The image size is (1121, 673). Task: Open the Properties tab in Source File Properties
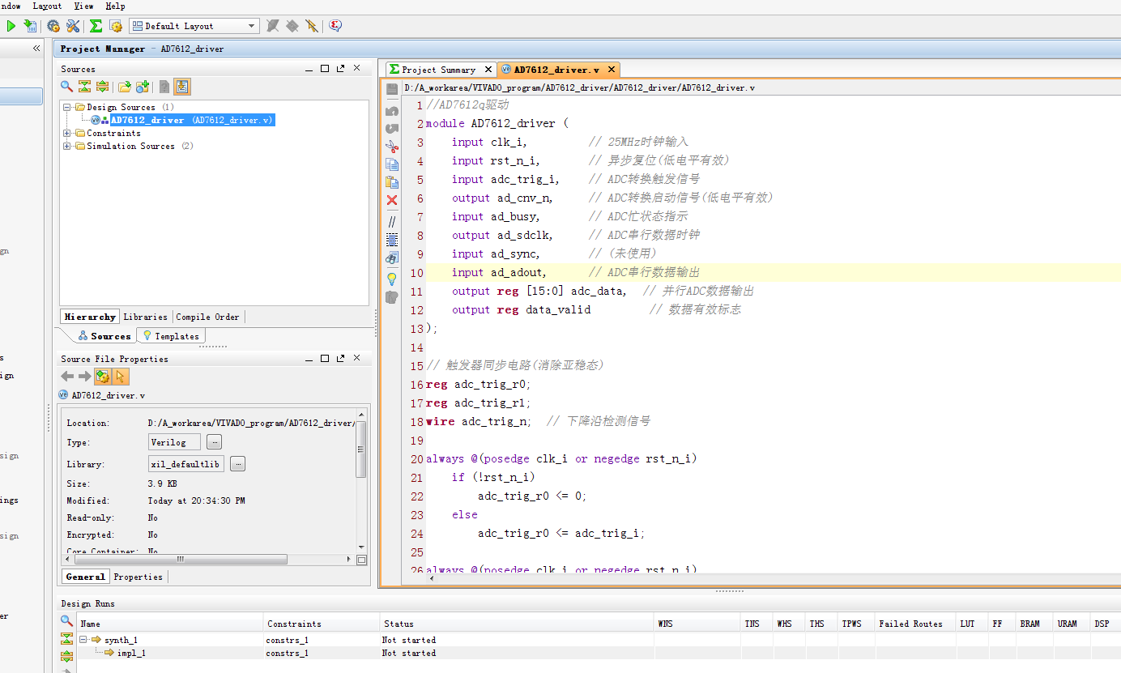[x=138, y=577]
